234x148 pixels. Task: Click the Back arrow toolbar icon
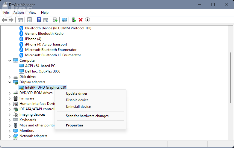click(4, 20)
